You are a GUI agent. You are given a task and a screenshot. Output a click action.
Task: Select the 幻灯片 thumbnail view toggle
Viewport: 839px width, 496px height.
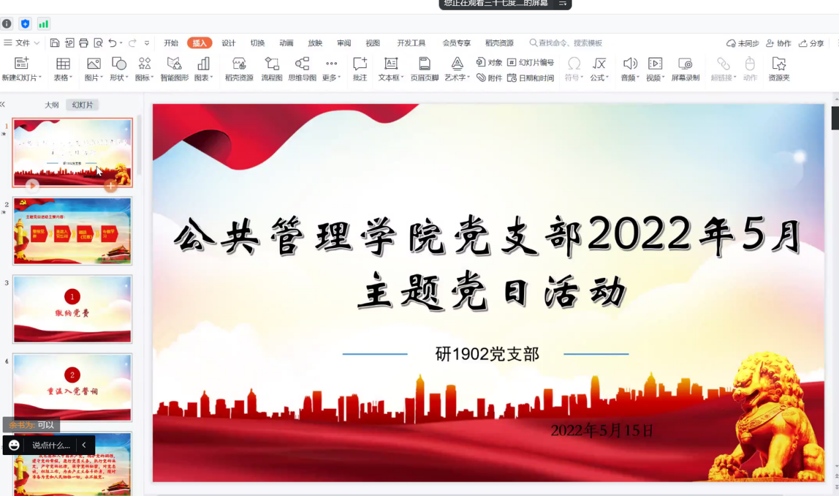coord(83,104)
